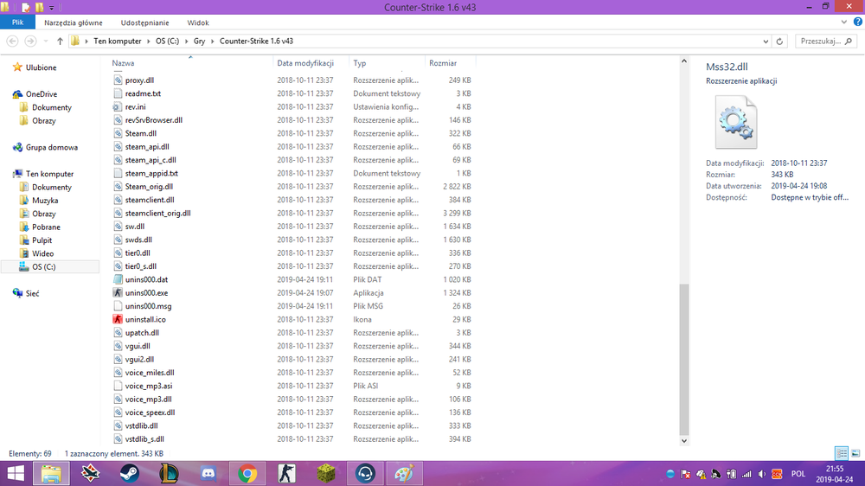Select Sieć in navigation pane
The height and width of the screenshot is (486, 865).
32,293
